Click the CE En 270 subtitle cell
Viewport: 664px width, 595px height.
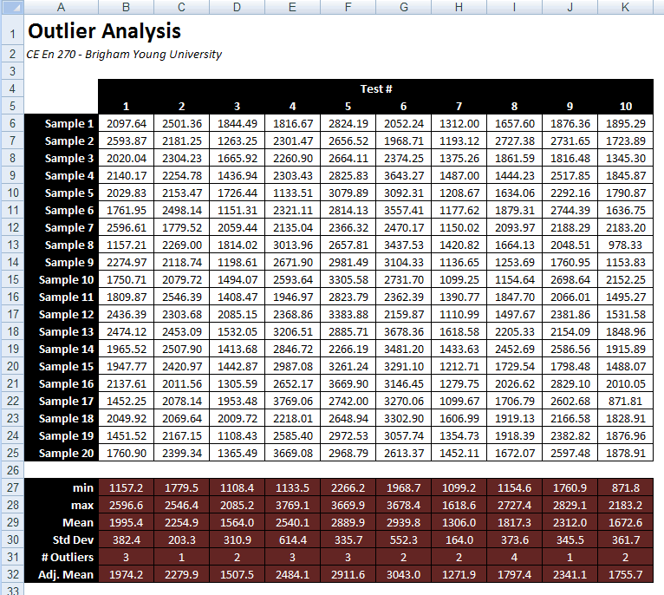pos(124,55)
